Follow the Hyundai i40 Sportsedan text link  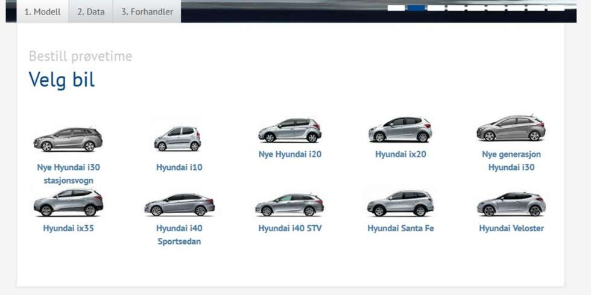pyautogui.click(x=179, y=235)
